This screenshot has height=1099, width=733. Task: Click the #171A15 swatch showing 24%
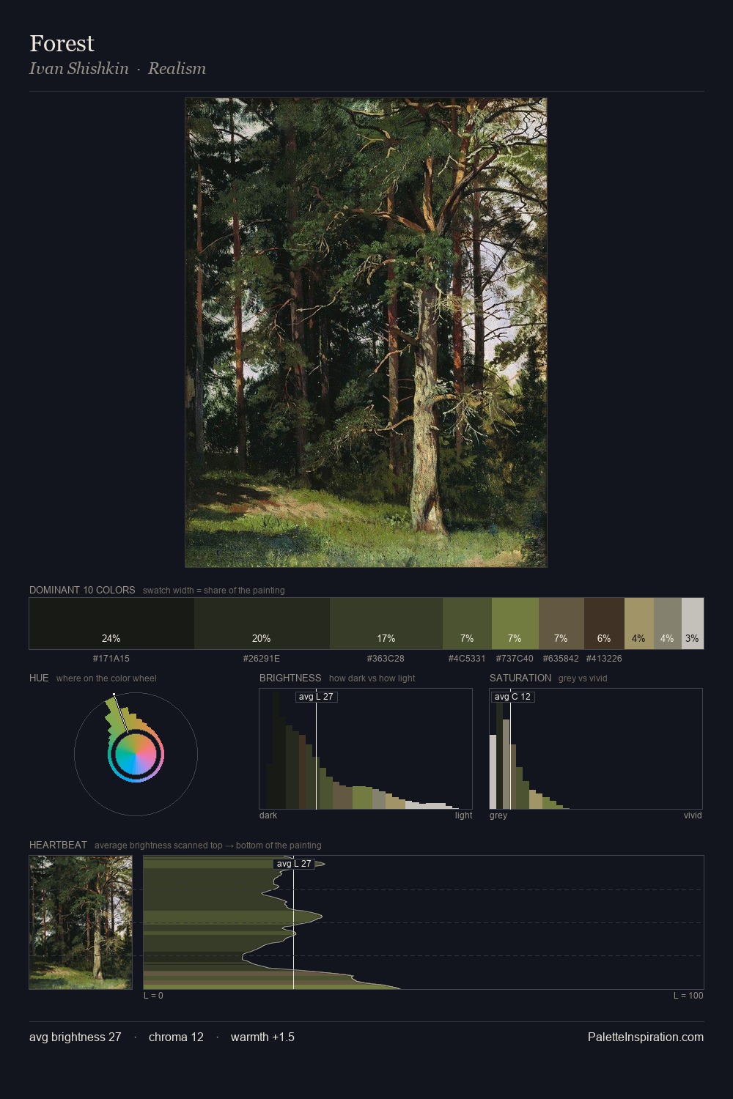pos(111,623)
